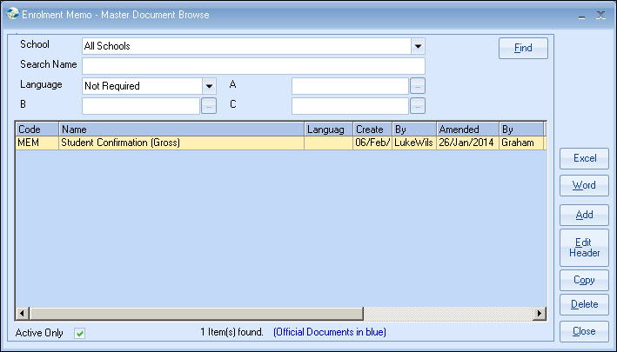
Task: Sort by the Name column header
Action: tap(181, 130)
